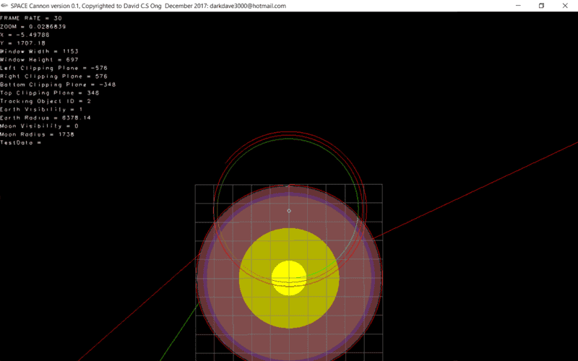Maximize the SPACE Cannon window
This screenshot has width=578, height=361.
click(541, 6)
